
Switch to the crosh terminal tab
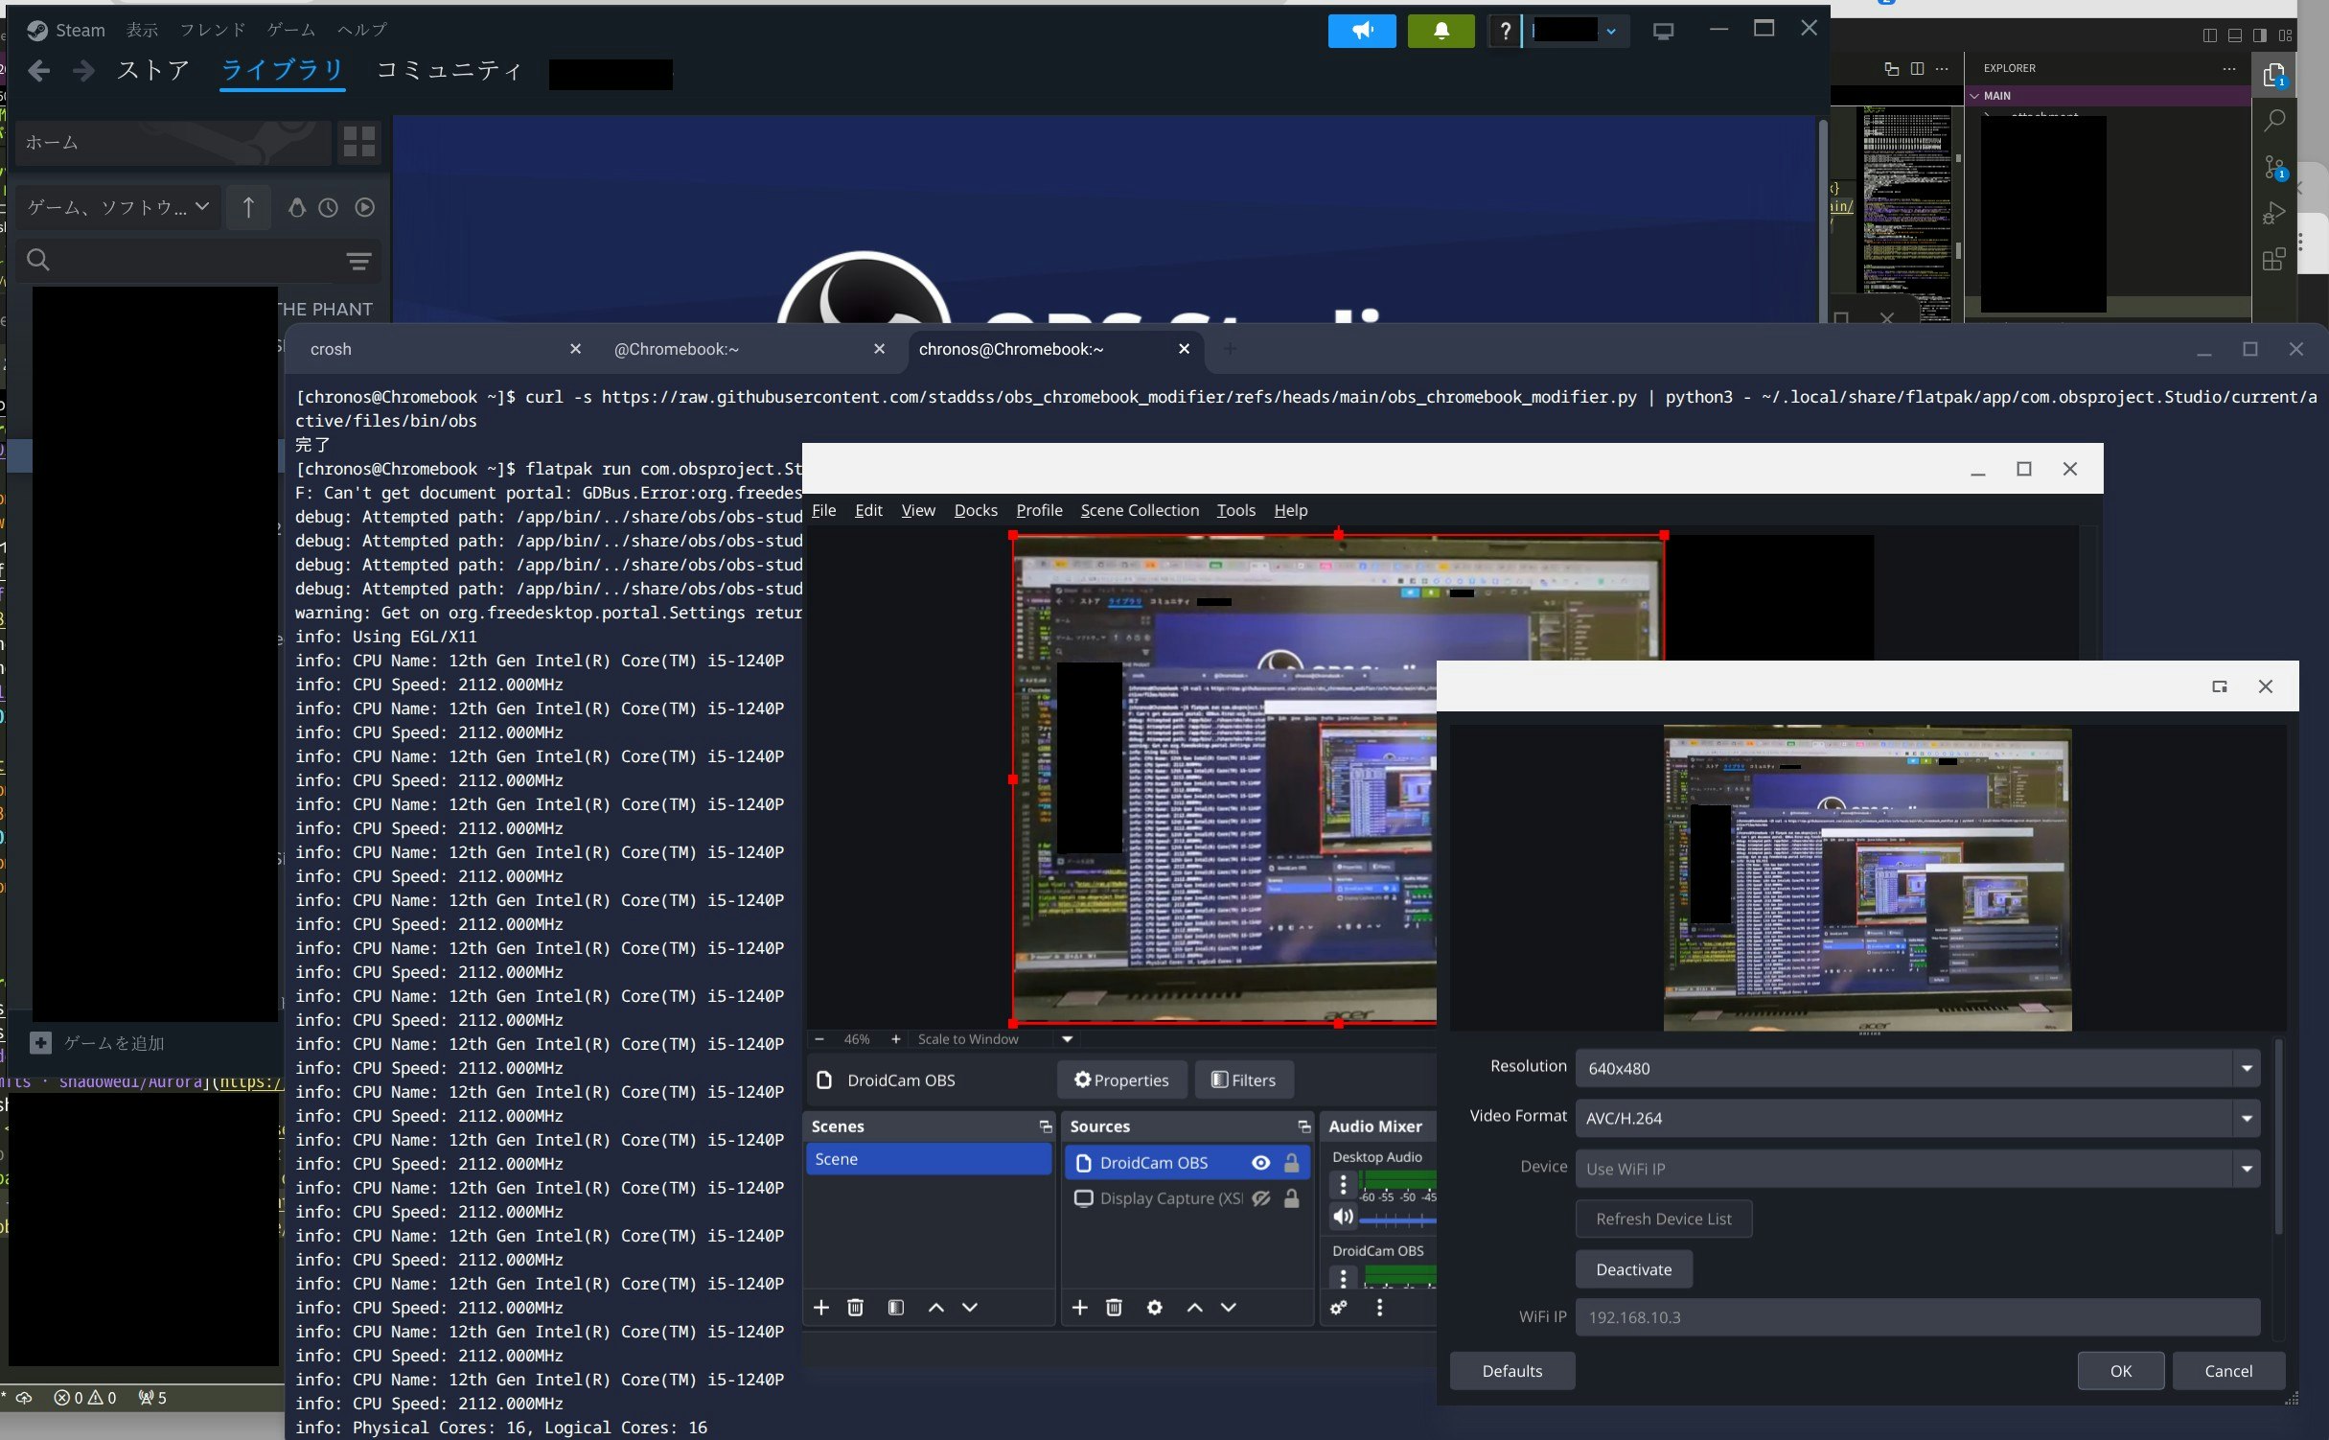tap(331, 349)
